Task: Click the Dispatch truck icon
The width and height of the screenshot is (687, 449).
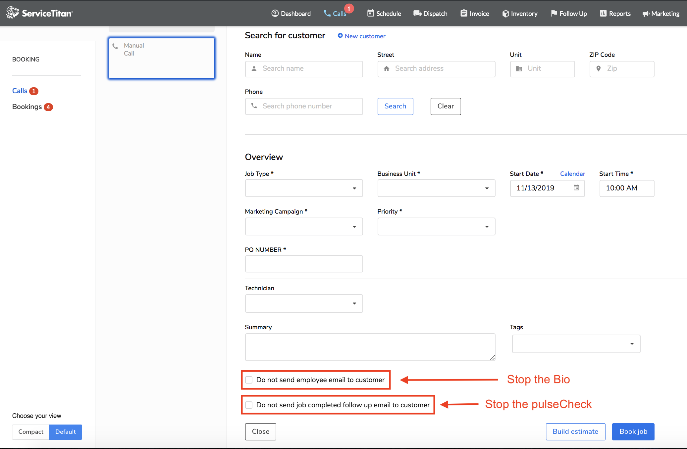Action: pyautogui.click(x=417, y=14)
